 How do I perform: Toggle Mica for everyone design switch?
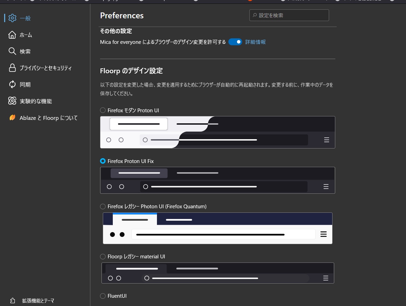tap(235, 42)
